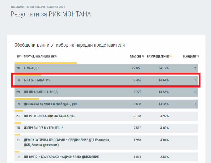Click the ПП ИМА ТАКЪВ НАРОД party name

pyautogui.click(x=41, y=92)
